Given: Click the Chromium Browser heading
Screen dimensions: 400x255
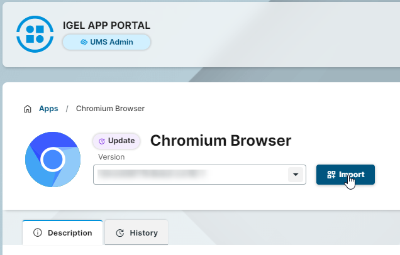Looking at the screenshot, I should pyautogui.click(x=221, y=141).
